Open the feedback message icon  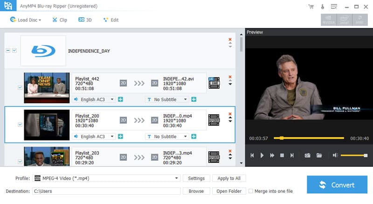334,7
